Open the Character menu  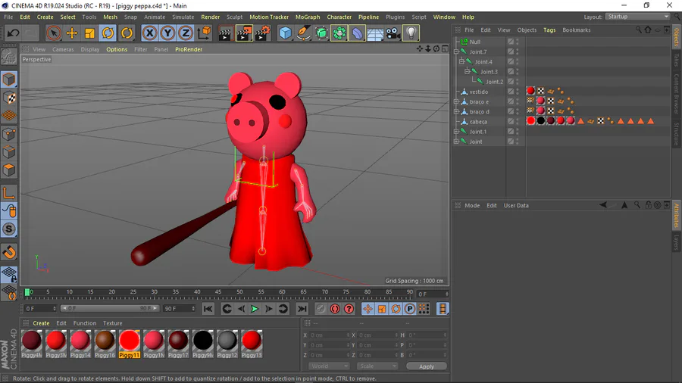[339, 17]
